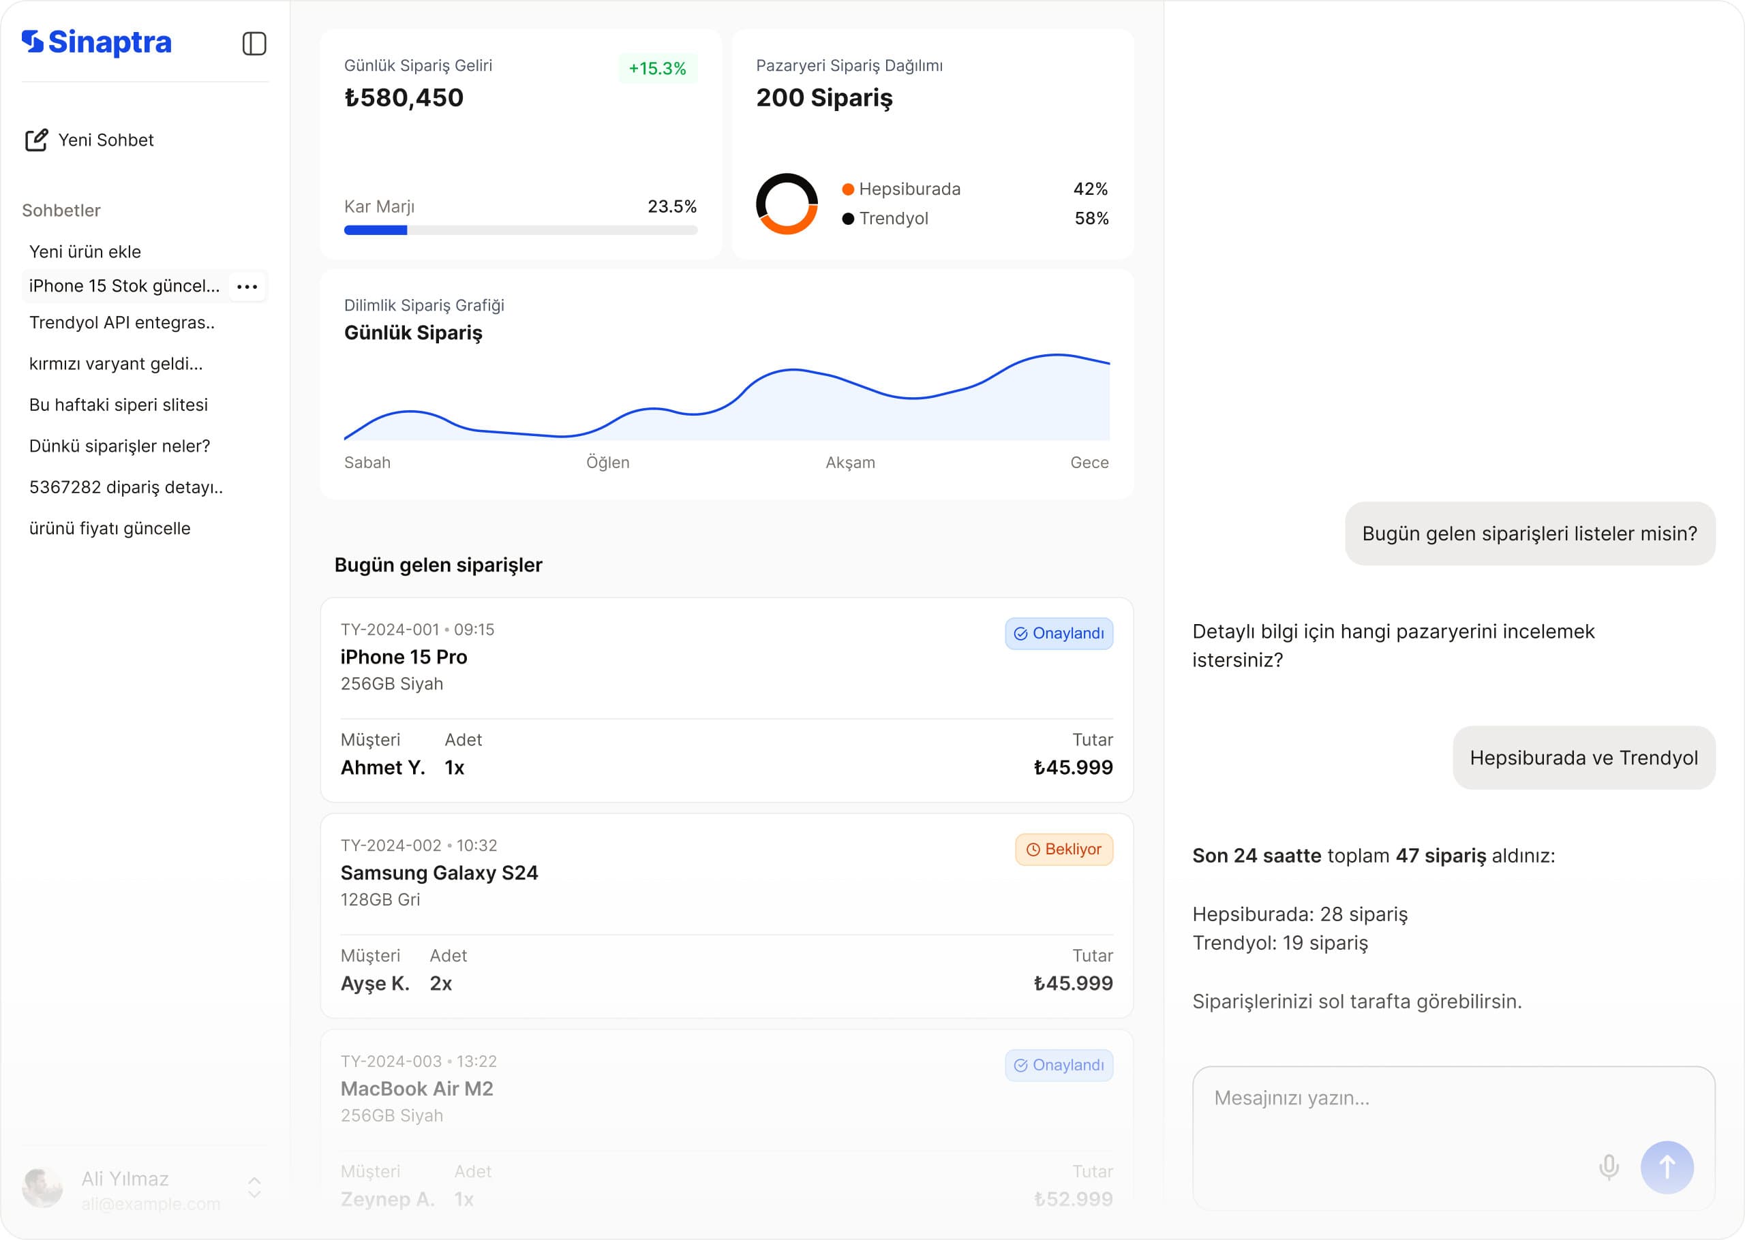Open the 'kırmızı varyant geldi...' chat
The height and width of the screenshot is (1240, 1745).
click(x=116, y=363)
